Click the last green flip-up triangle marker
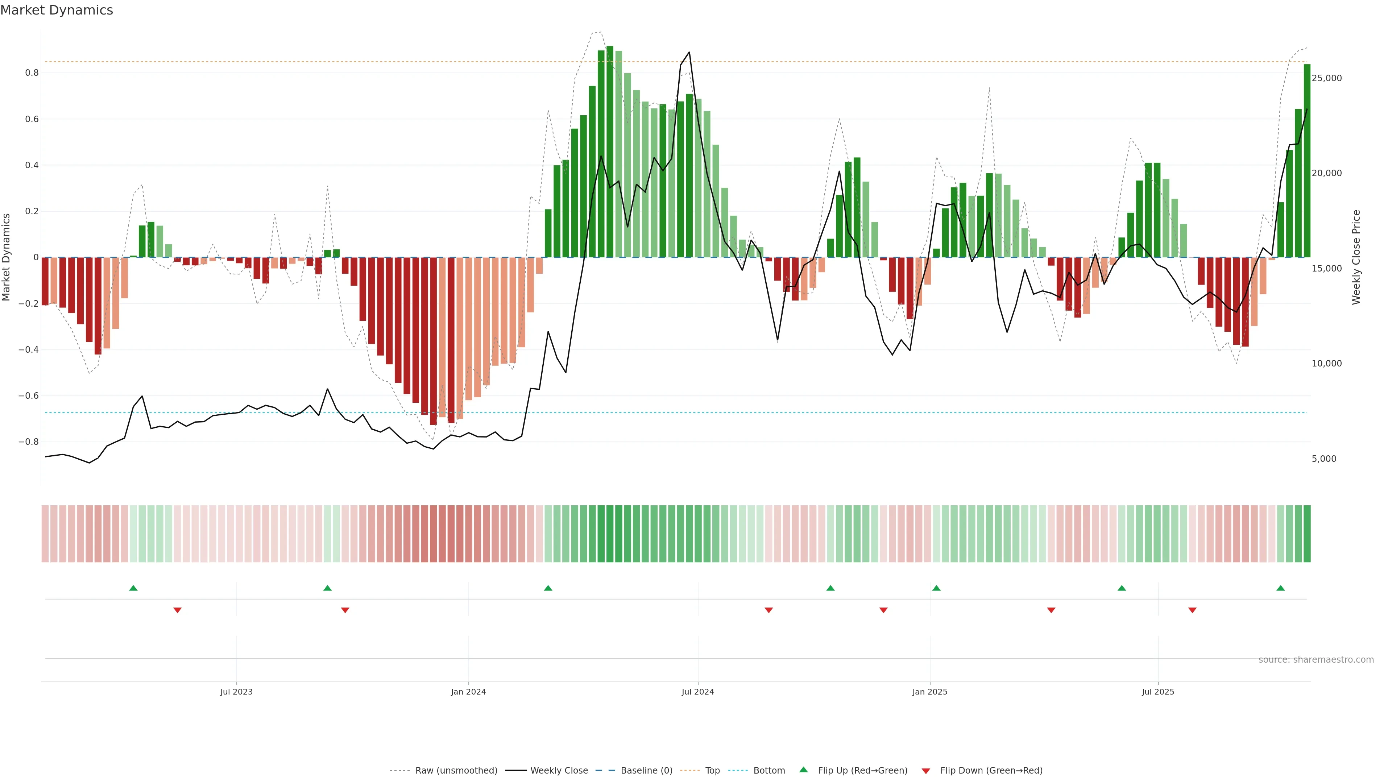Screen dimensions: 1392x783 tap(1280, 588)
